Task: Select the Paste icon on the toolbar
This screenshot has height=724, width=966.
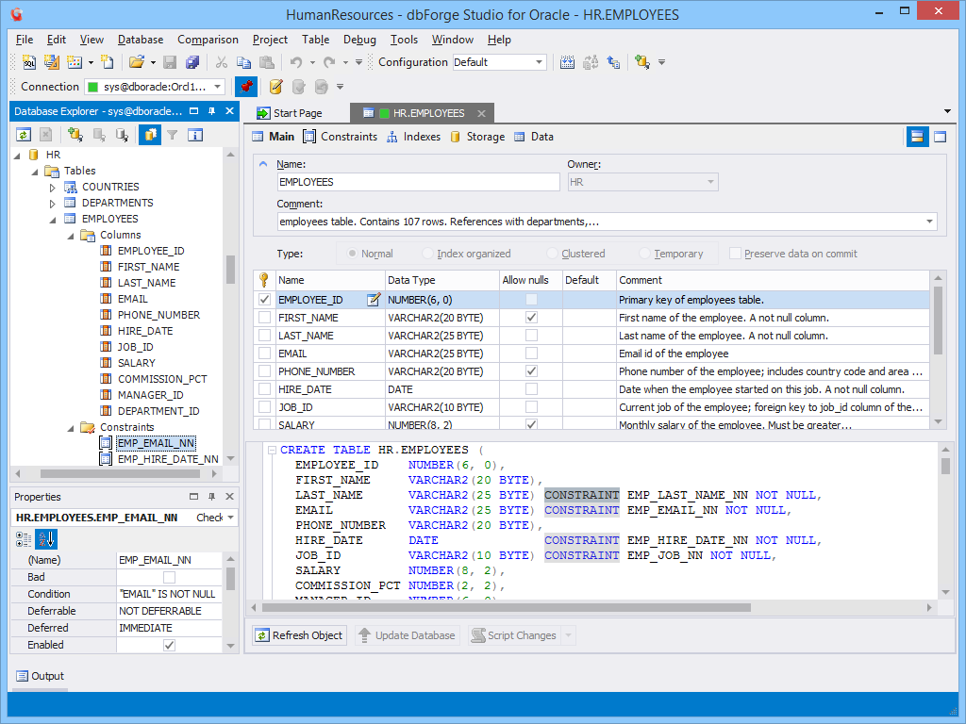Action: click(268, 63)
